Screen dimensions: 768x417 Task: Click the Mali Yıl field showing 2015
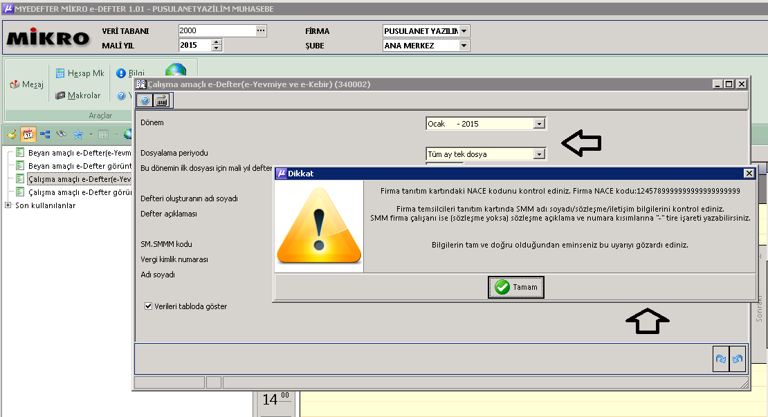(195, 45)
